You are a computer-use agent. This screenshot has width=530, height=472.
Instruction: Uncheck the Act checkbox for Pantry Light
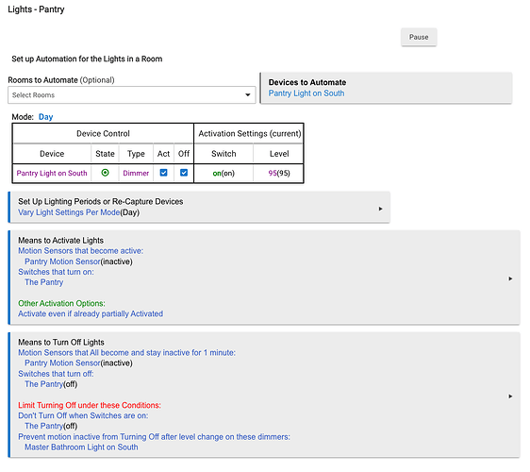click(x=163, y=173)
